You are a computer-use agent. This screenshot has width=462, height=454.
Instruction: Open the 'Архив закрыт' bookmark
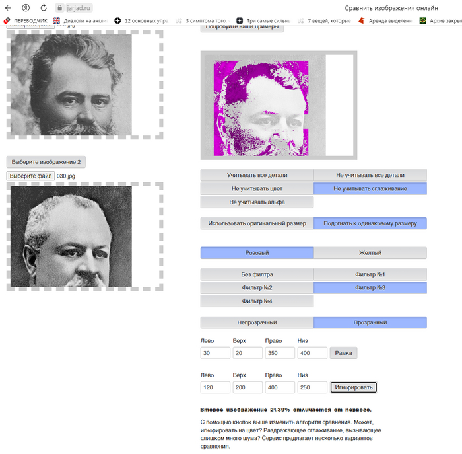pos(440,20)
